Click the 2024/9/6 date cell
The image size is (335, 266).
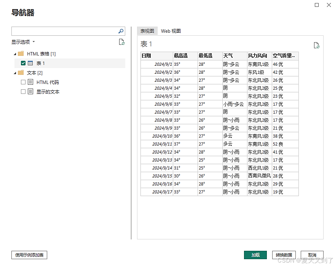pos(156,104)
